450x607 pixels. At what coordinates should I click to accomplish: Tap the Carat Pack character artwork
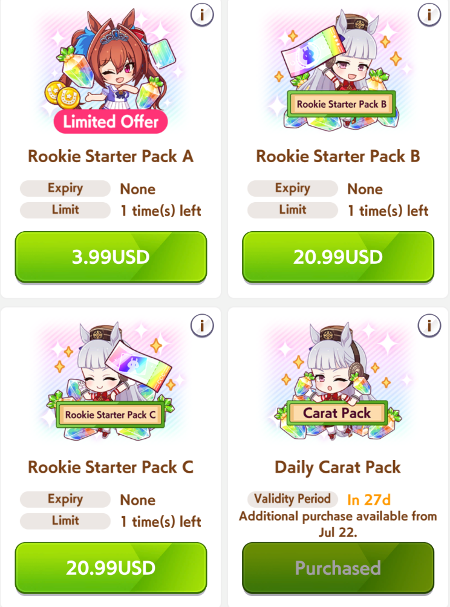337,381
